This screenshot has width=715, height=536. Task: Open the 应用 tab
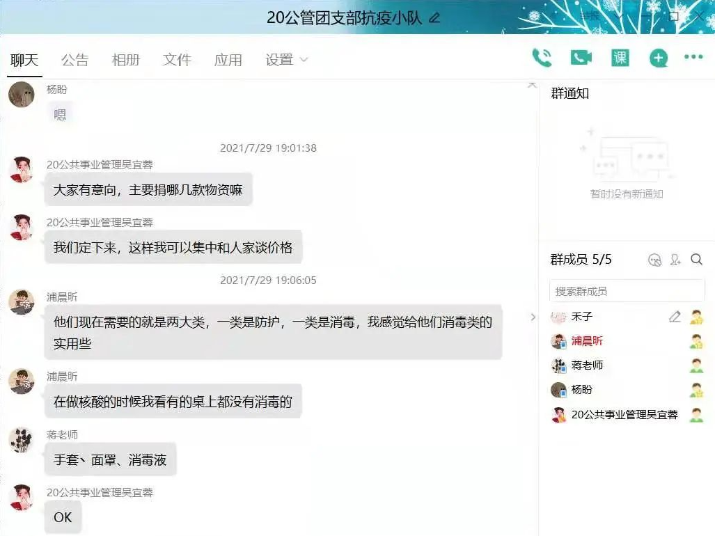[x=228, y=60]
